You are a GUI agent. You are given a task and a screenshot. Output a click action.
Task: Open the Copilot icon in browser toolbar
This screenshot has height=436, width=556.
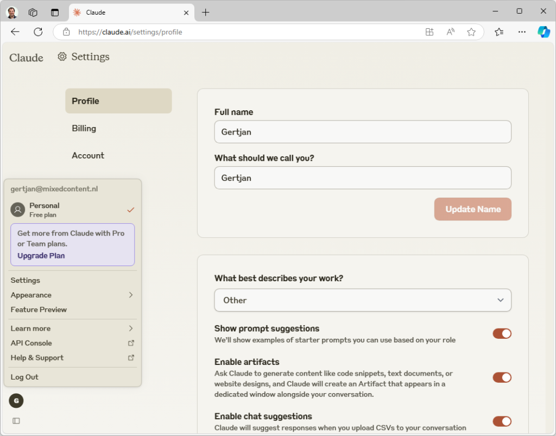544,31
